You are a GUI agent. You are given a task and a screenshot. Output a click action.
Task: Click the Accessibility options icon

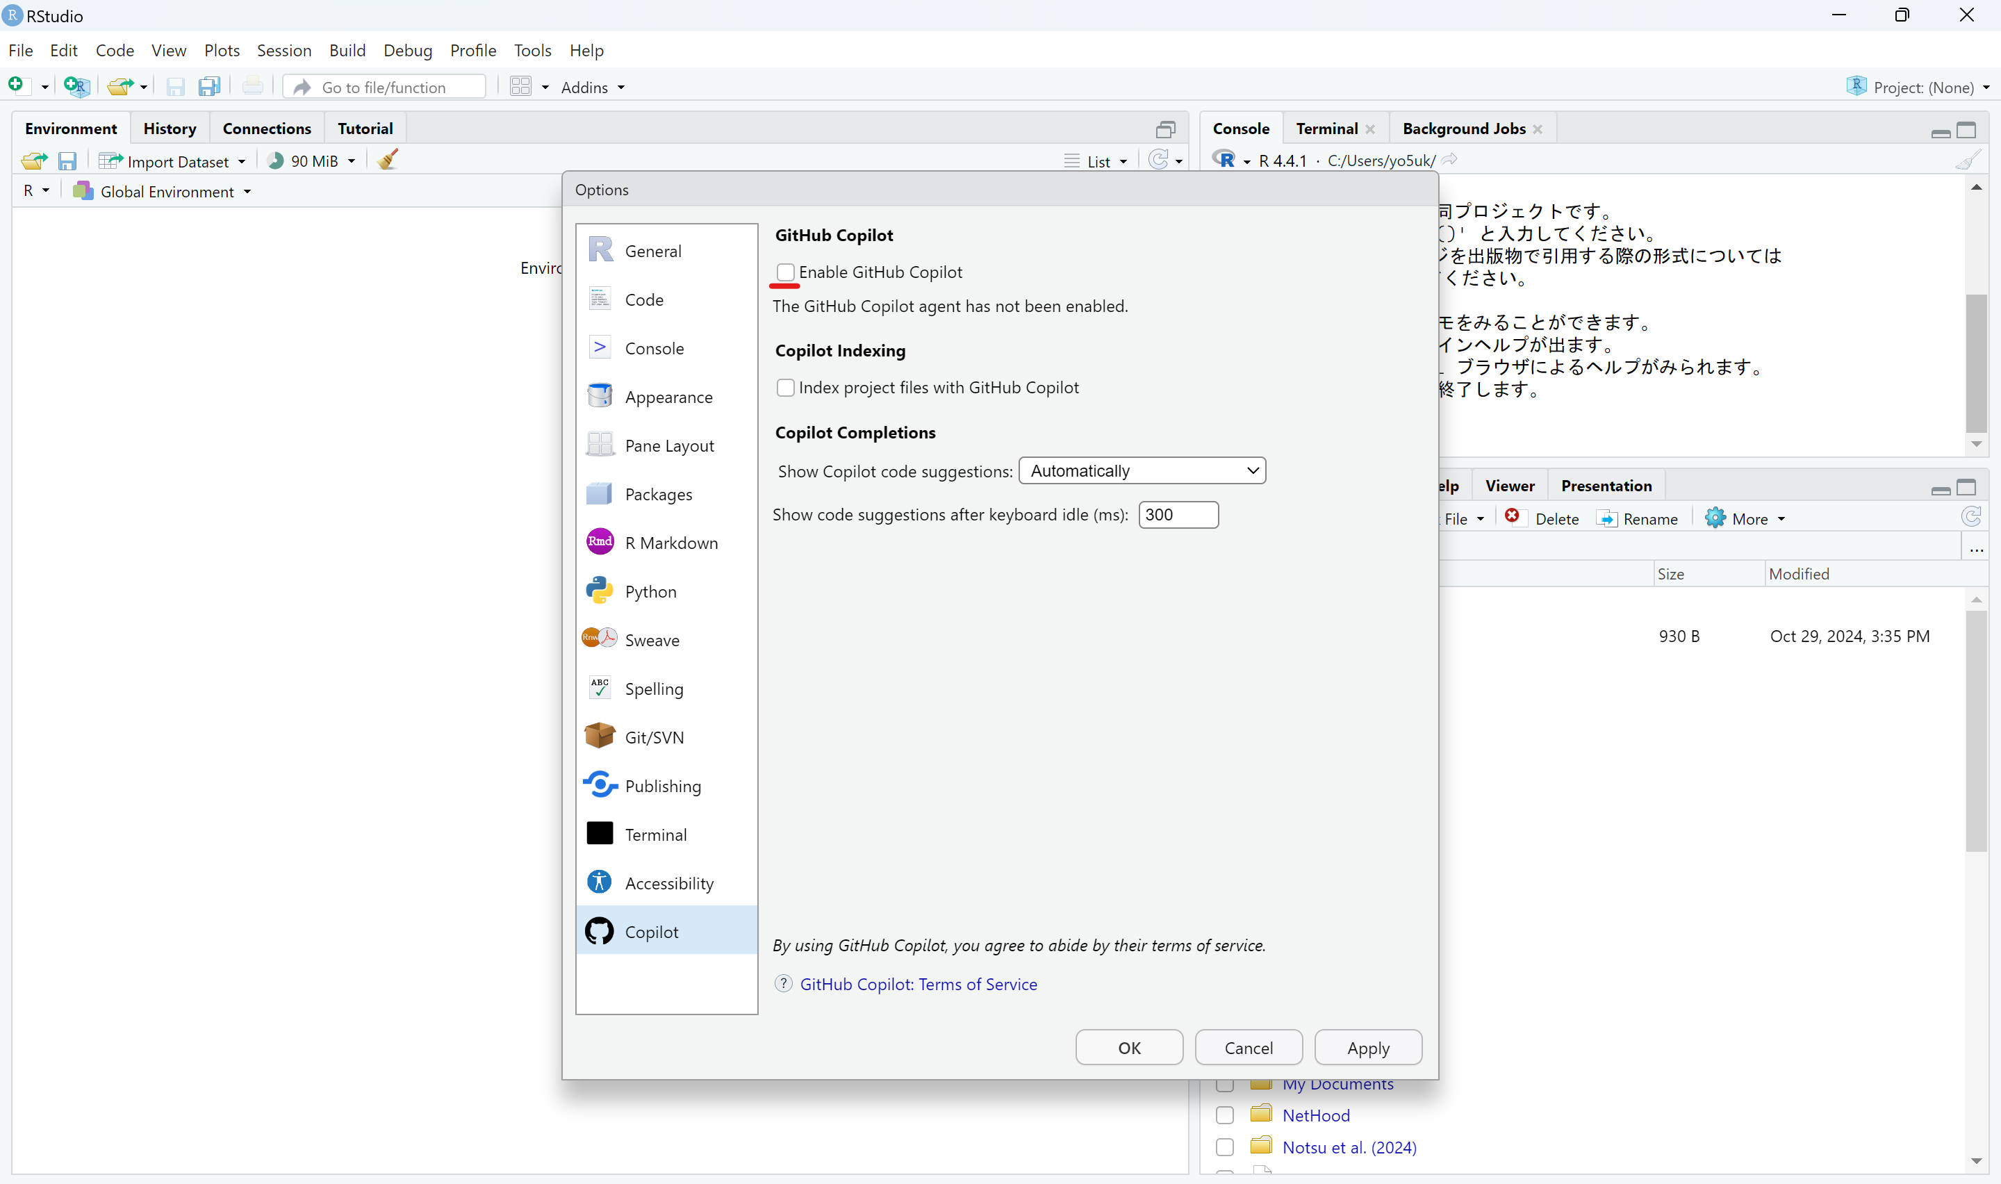pyautogui.click(x=600, y=882)
